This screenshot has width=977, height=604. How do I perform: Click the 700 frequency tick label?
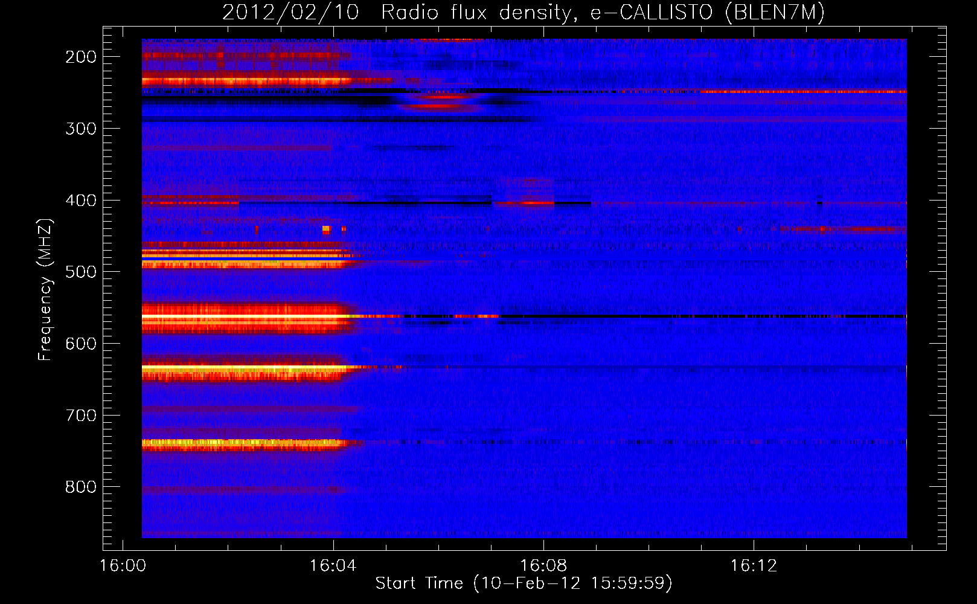pos(81,416)
